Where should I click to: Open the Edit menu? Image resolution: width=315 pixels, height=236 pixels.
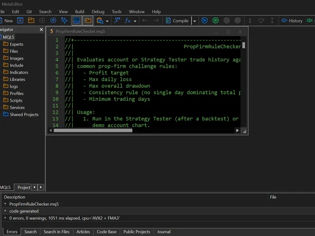pyautogui.click(x=15, y=12)
